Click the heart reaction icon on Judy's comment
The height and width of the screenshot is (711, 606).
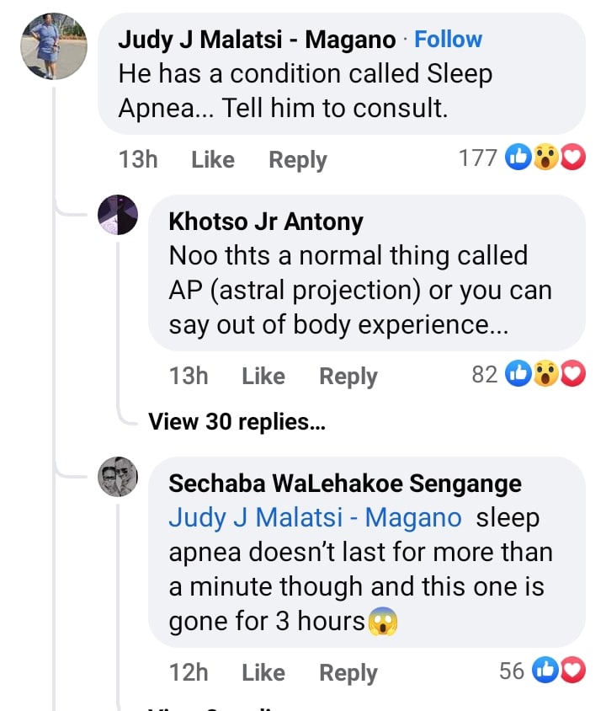(x=572, y=158)
